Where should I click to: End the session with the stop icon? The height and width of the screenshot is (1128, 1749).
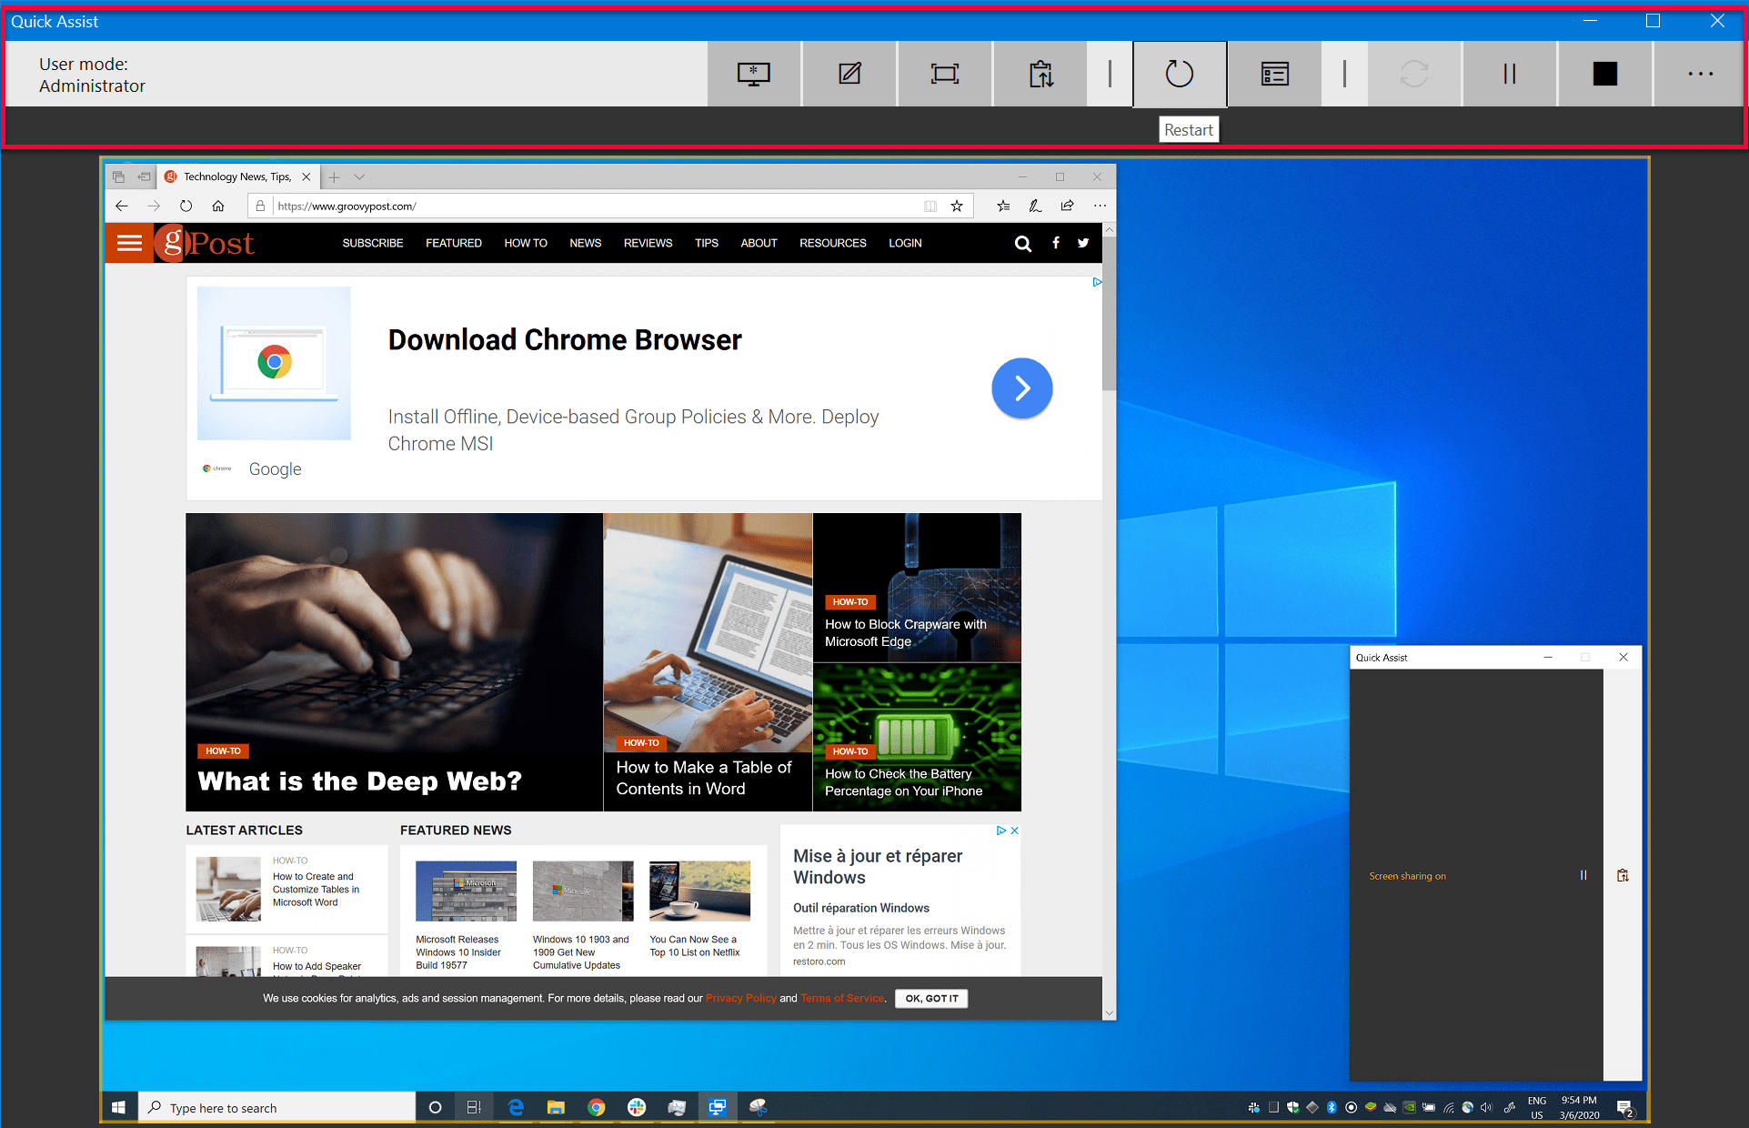pos(1605,74)
